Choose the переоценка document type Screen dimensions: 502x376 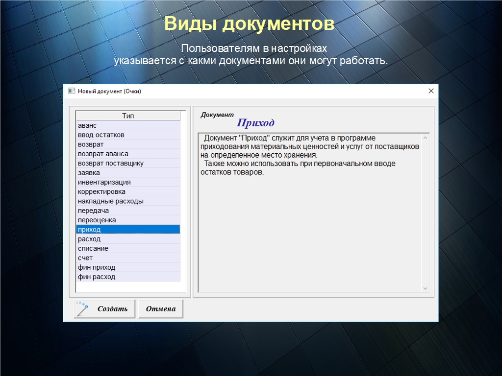tap(97, 220)
